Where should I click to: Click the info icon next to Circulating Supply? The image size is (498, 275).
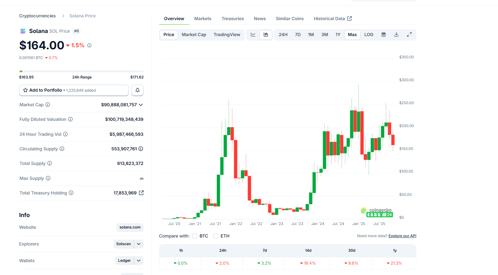point(62,149)
